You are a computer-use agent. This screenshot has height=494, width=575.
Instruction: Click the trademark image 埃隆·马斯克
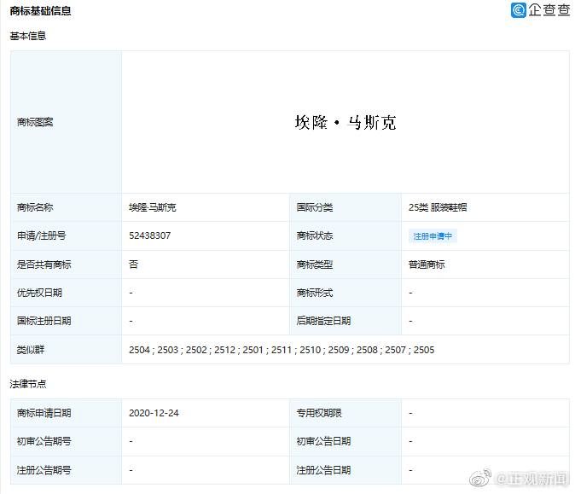point(346,123)
